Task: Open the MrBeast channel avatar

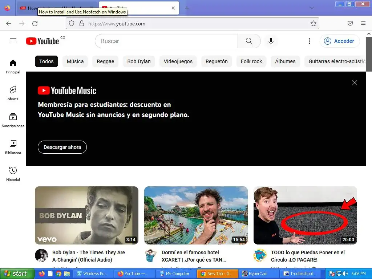Action: click(260, 255)
